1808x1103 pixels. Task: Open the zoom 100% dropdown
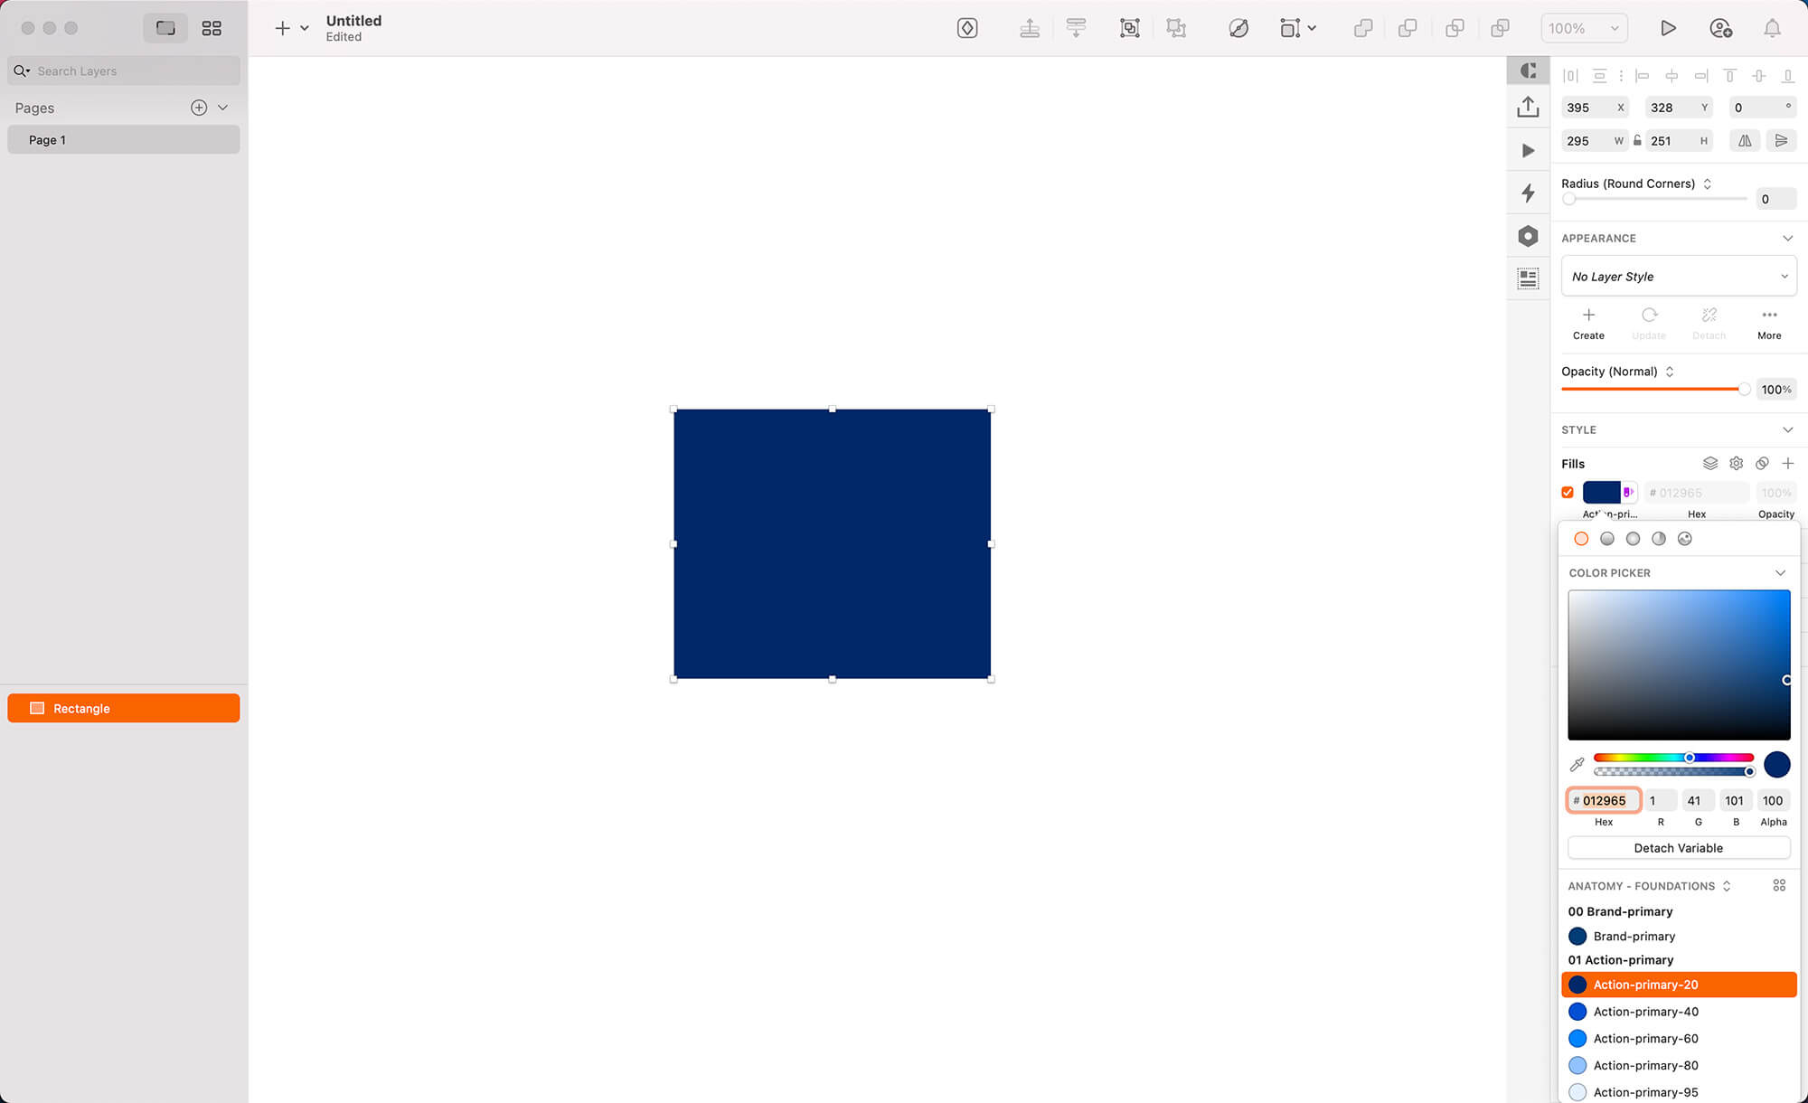[x=1584, y=28]
